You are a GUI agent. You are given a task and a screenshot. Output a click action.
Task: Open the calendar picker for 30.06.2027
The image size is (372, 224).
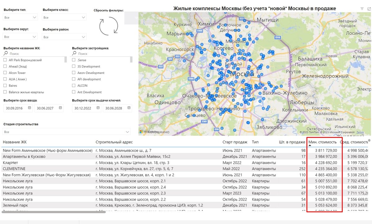60,108
